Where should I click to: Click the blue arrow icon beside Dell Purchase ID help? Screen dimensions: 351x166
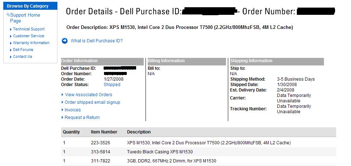tap(65, 41)
